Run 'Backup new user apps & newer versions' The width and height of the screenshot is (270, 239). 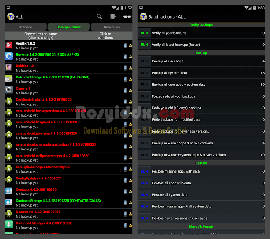pyautogui.click(x=144, y=143)
